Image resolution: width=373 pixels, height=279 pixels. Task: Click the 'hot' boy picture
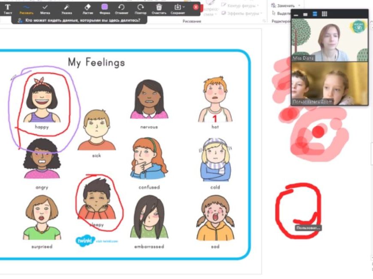[215, 99]
